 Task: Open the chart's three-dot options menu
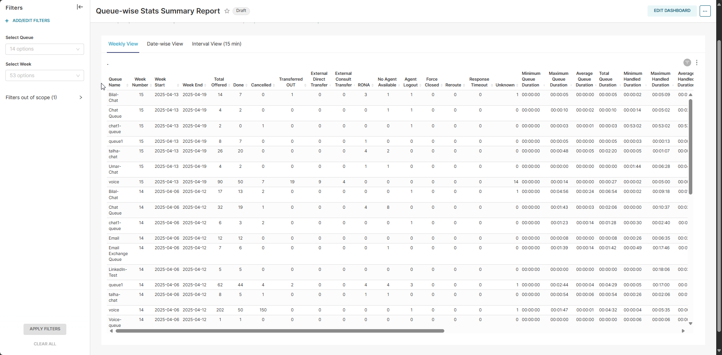pyautogui.click(x=697, y=63)
